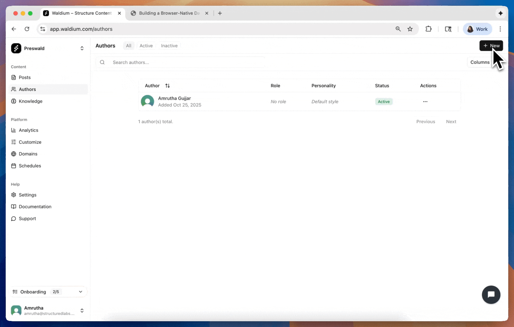
Task: Expand the Amrutha account menu
Action: 82,310
